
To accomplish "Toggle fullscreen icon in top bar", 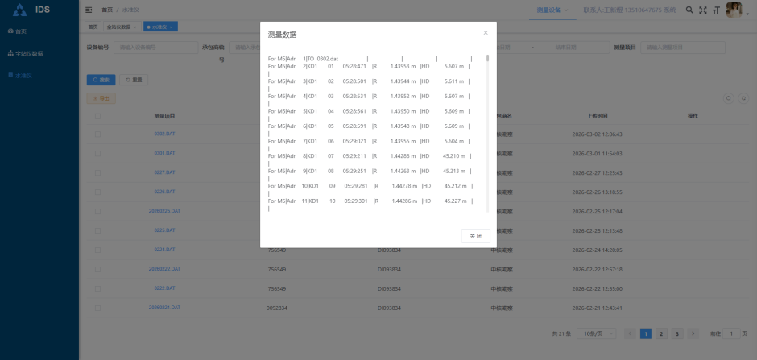I will tap(703, 10).
